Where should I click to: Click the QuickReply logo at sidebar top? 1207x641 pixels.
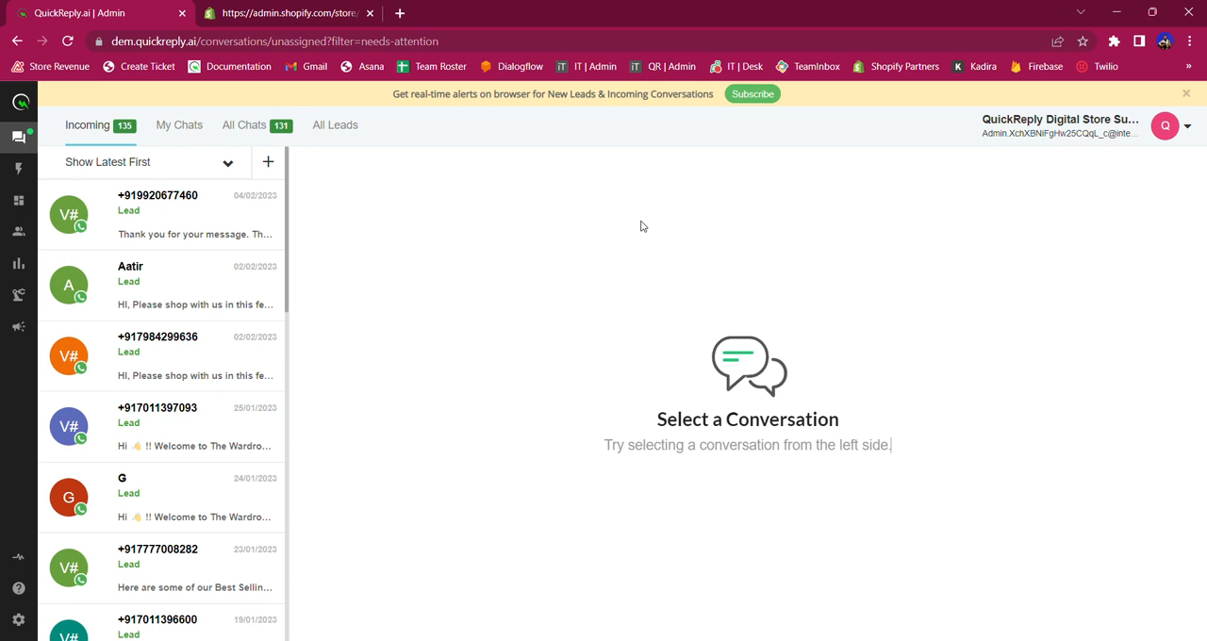20,102
